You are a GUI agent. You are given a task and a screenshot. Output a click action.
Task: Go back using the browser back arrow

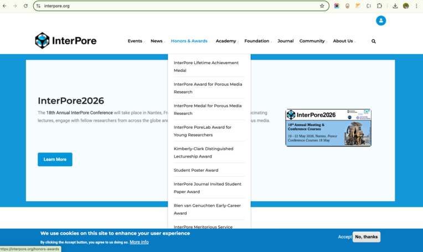point(4,6)
